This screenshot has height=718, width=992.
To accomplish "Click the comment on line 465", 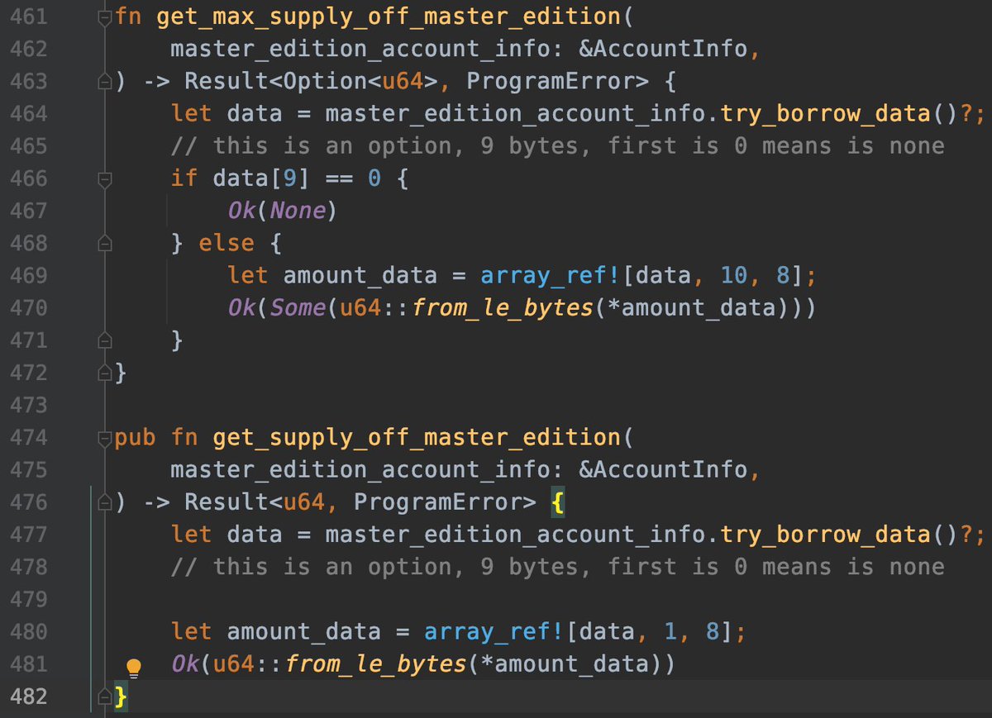I will [x=557, y=146].
